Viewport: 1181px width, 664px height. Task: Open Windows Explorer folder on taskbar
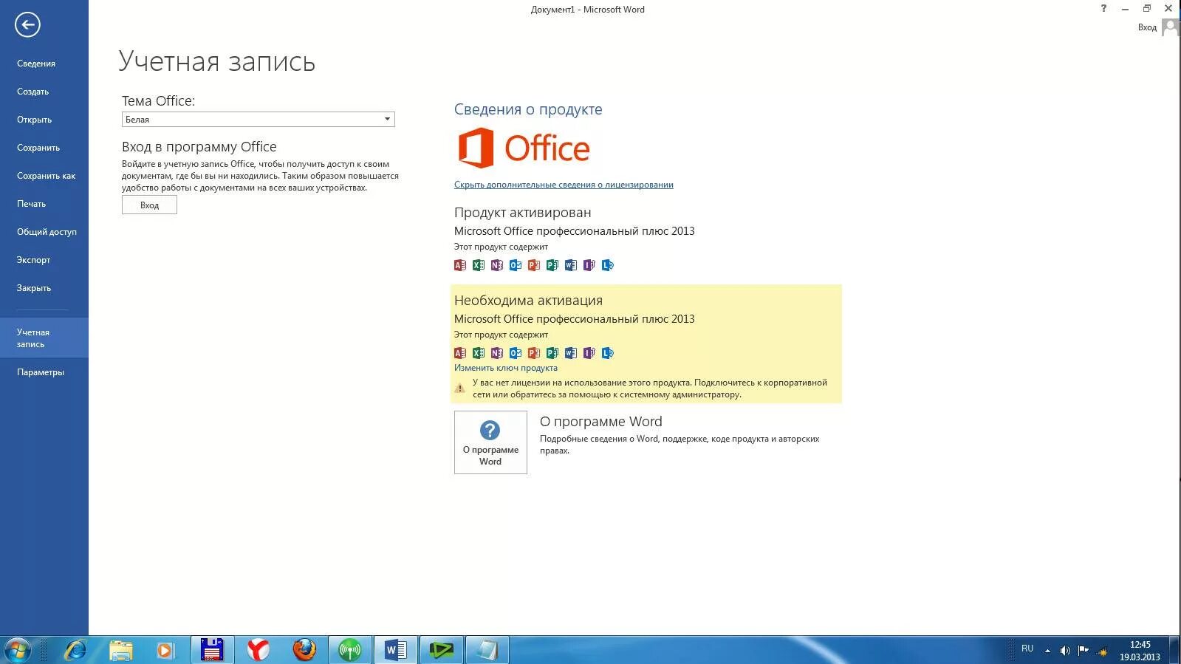(121, 650)
